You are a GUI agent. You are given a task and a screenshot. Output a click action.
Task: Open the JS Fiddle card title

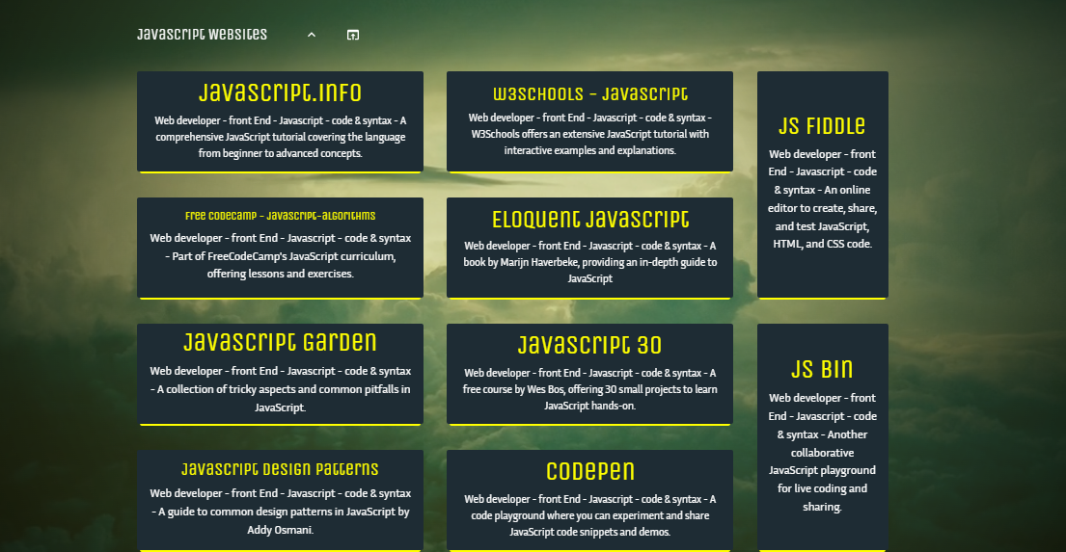click(822, 126)
